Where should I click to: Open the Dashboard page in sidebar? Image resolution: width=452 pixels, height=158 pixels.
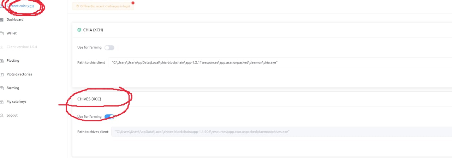tap(15, 20)
